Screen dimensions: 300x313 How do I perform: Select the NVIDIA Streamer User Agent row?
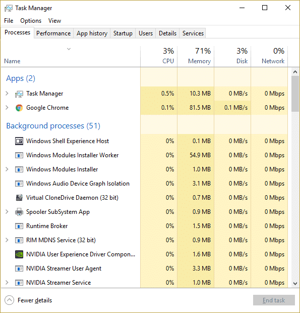(144, 269)
